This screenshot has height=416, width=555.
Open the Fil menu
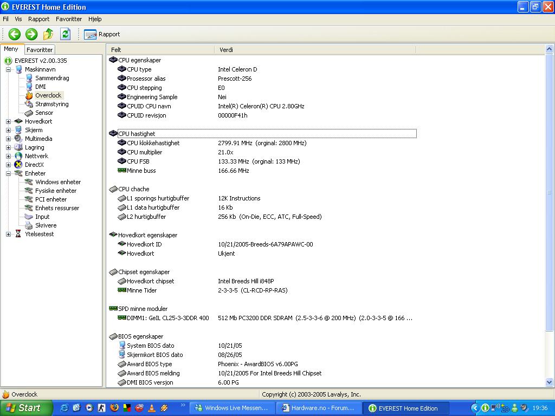[x=5, y=19]
